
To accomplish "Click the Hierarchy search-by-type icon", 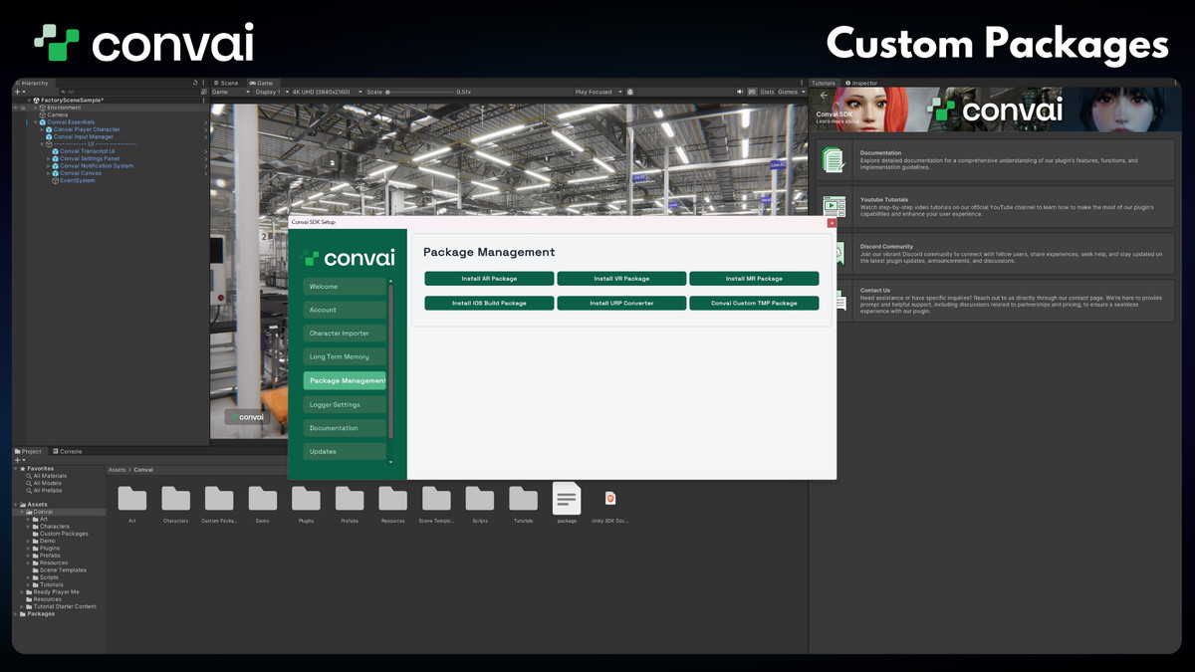I will coord(203,92).
